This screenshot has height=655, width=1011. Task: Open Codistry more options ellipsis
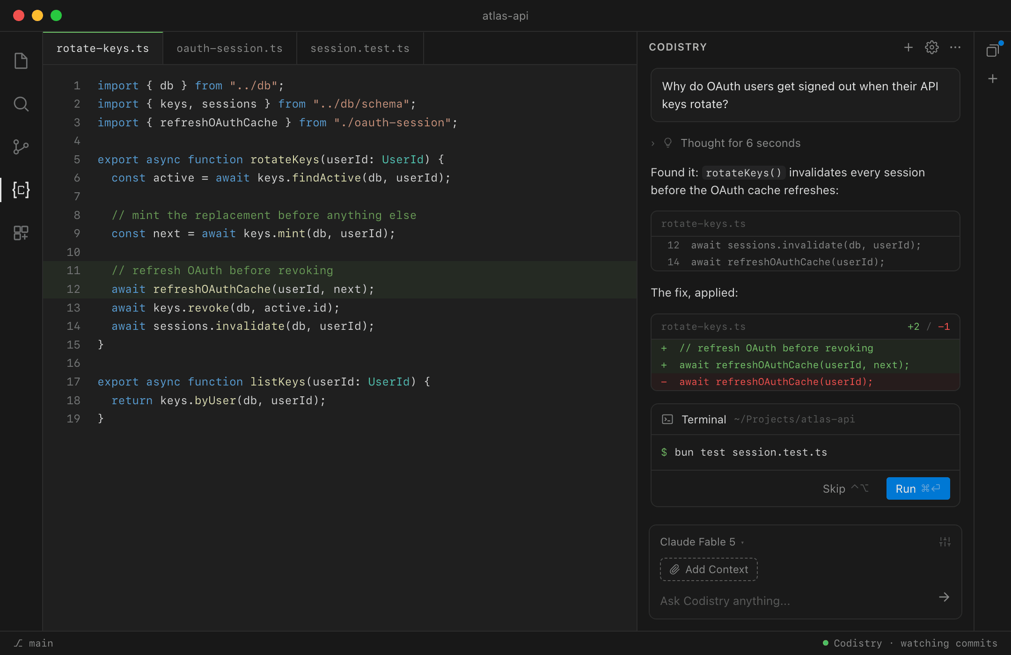pyautogui.click(x=955, y=47)
